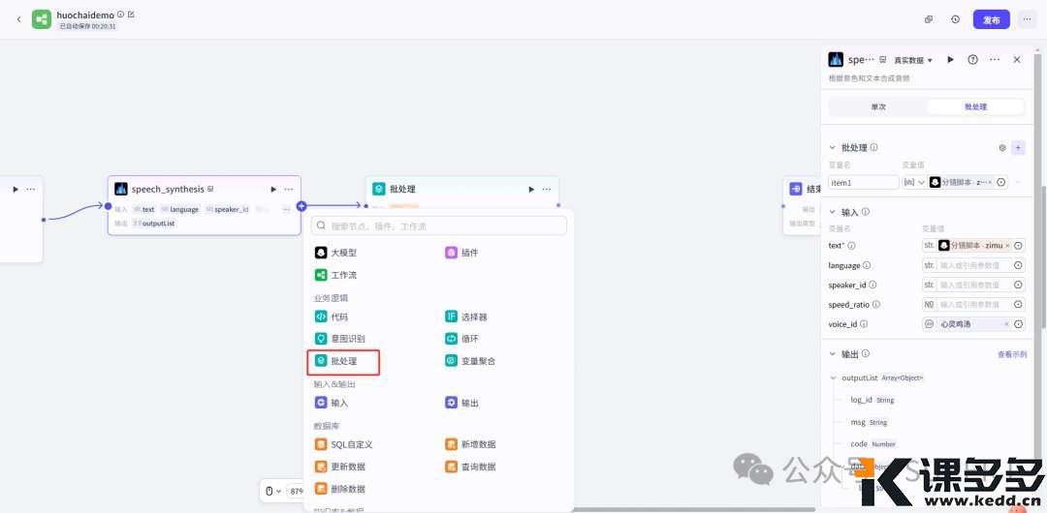Collapse the 输入 section
This screenshot has height=513, width=1047.
(x=832, y=212)
